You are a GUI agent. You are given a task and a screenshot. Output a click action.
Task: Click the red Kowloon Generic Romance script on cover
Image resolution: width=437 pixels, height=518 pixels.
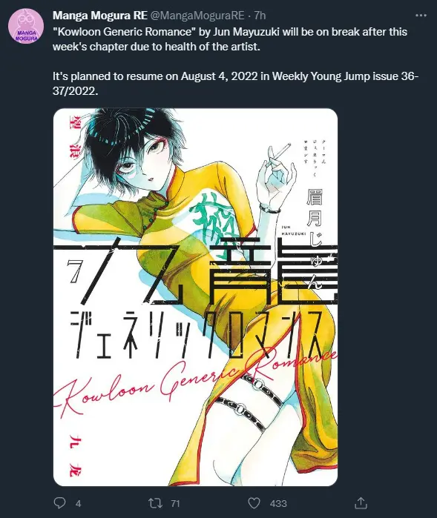click(x=197, y=380)
